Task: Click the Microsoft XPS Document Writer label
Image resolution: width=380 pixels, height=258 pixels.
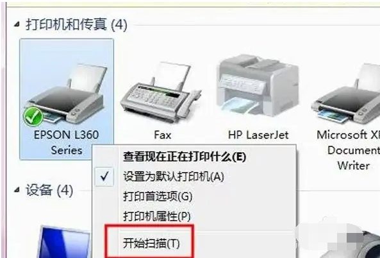Action: (x=349, y=150)
